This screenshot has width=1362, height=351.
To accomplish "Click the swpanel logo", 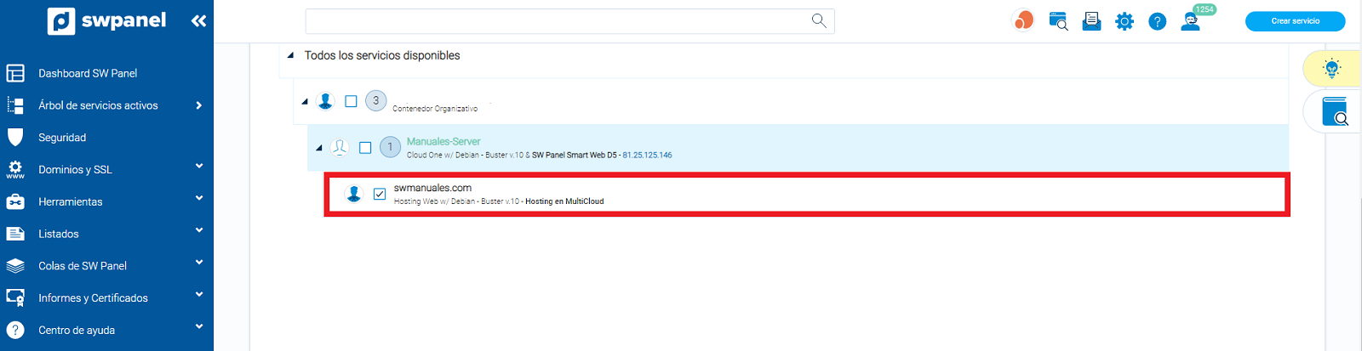I will tap(106, 20).
